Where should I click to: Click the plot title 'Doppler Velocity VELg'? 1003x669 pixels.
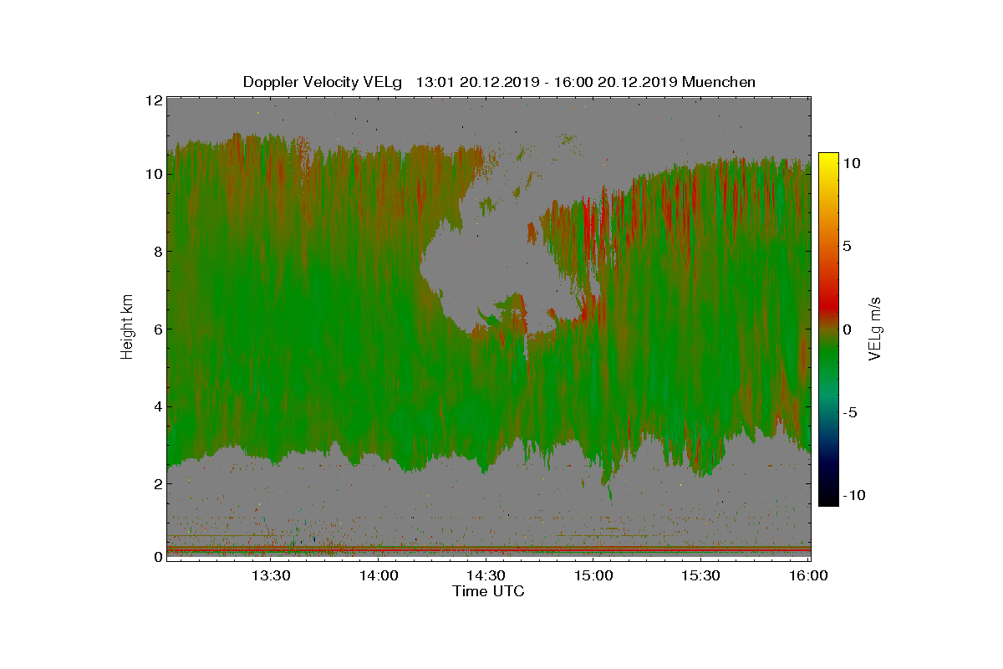(x=323, y=82)
